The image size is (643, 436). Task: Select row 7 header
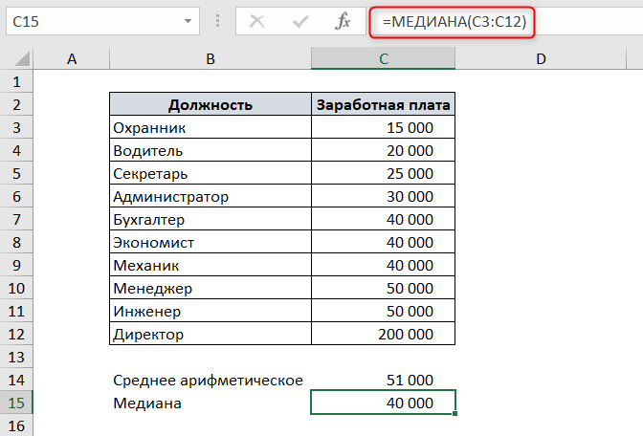pos(16,219)
